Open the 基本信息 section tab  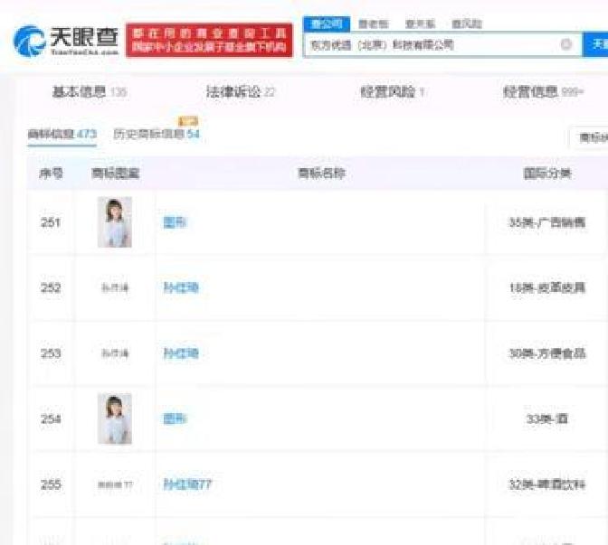pyautogui.click(x=90, y=92)
